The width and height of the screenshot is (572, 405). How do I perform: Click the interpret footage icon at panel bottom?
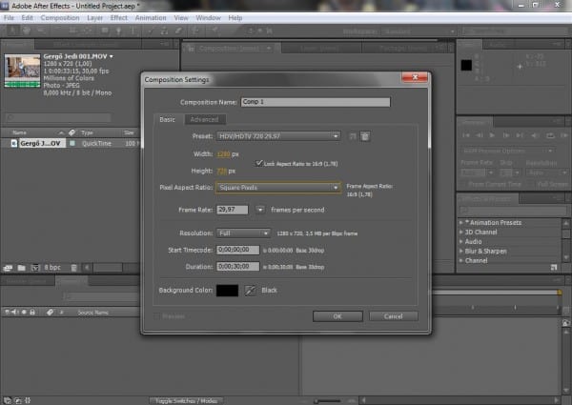pyautogui.click(x=8, y=268)
